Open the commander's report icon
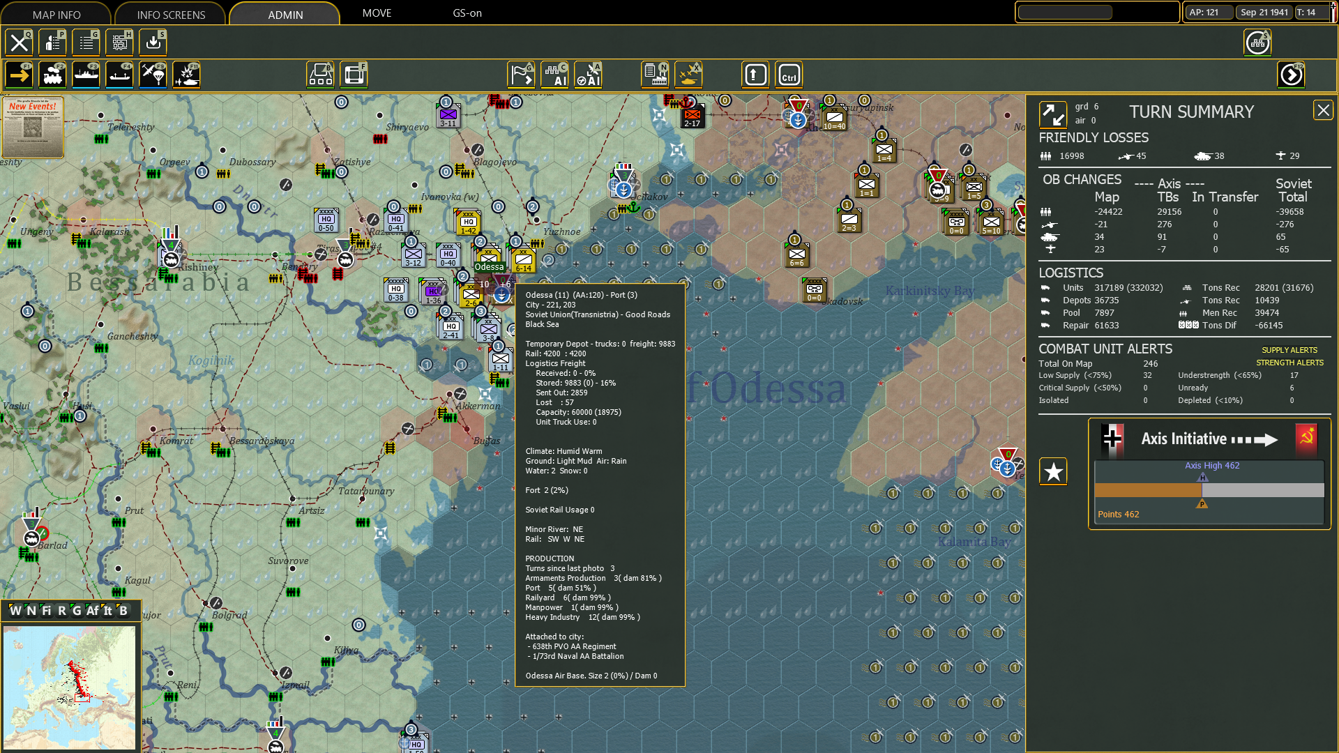The height and width of the screenshot is (753, 1339). (x=52, y=42)
